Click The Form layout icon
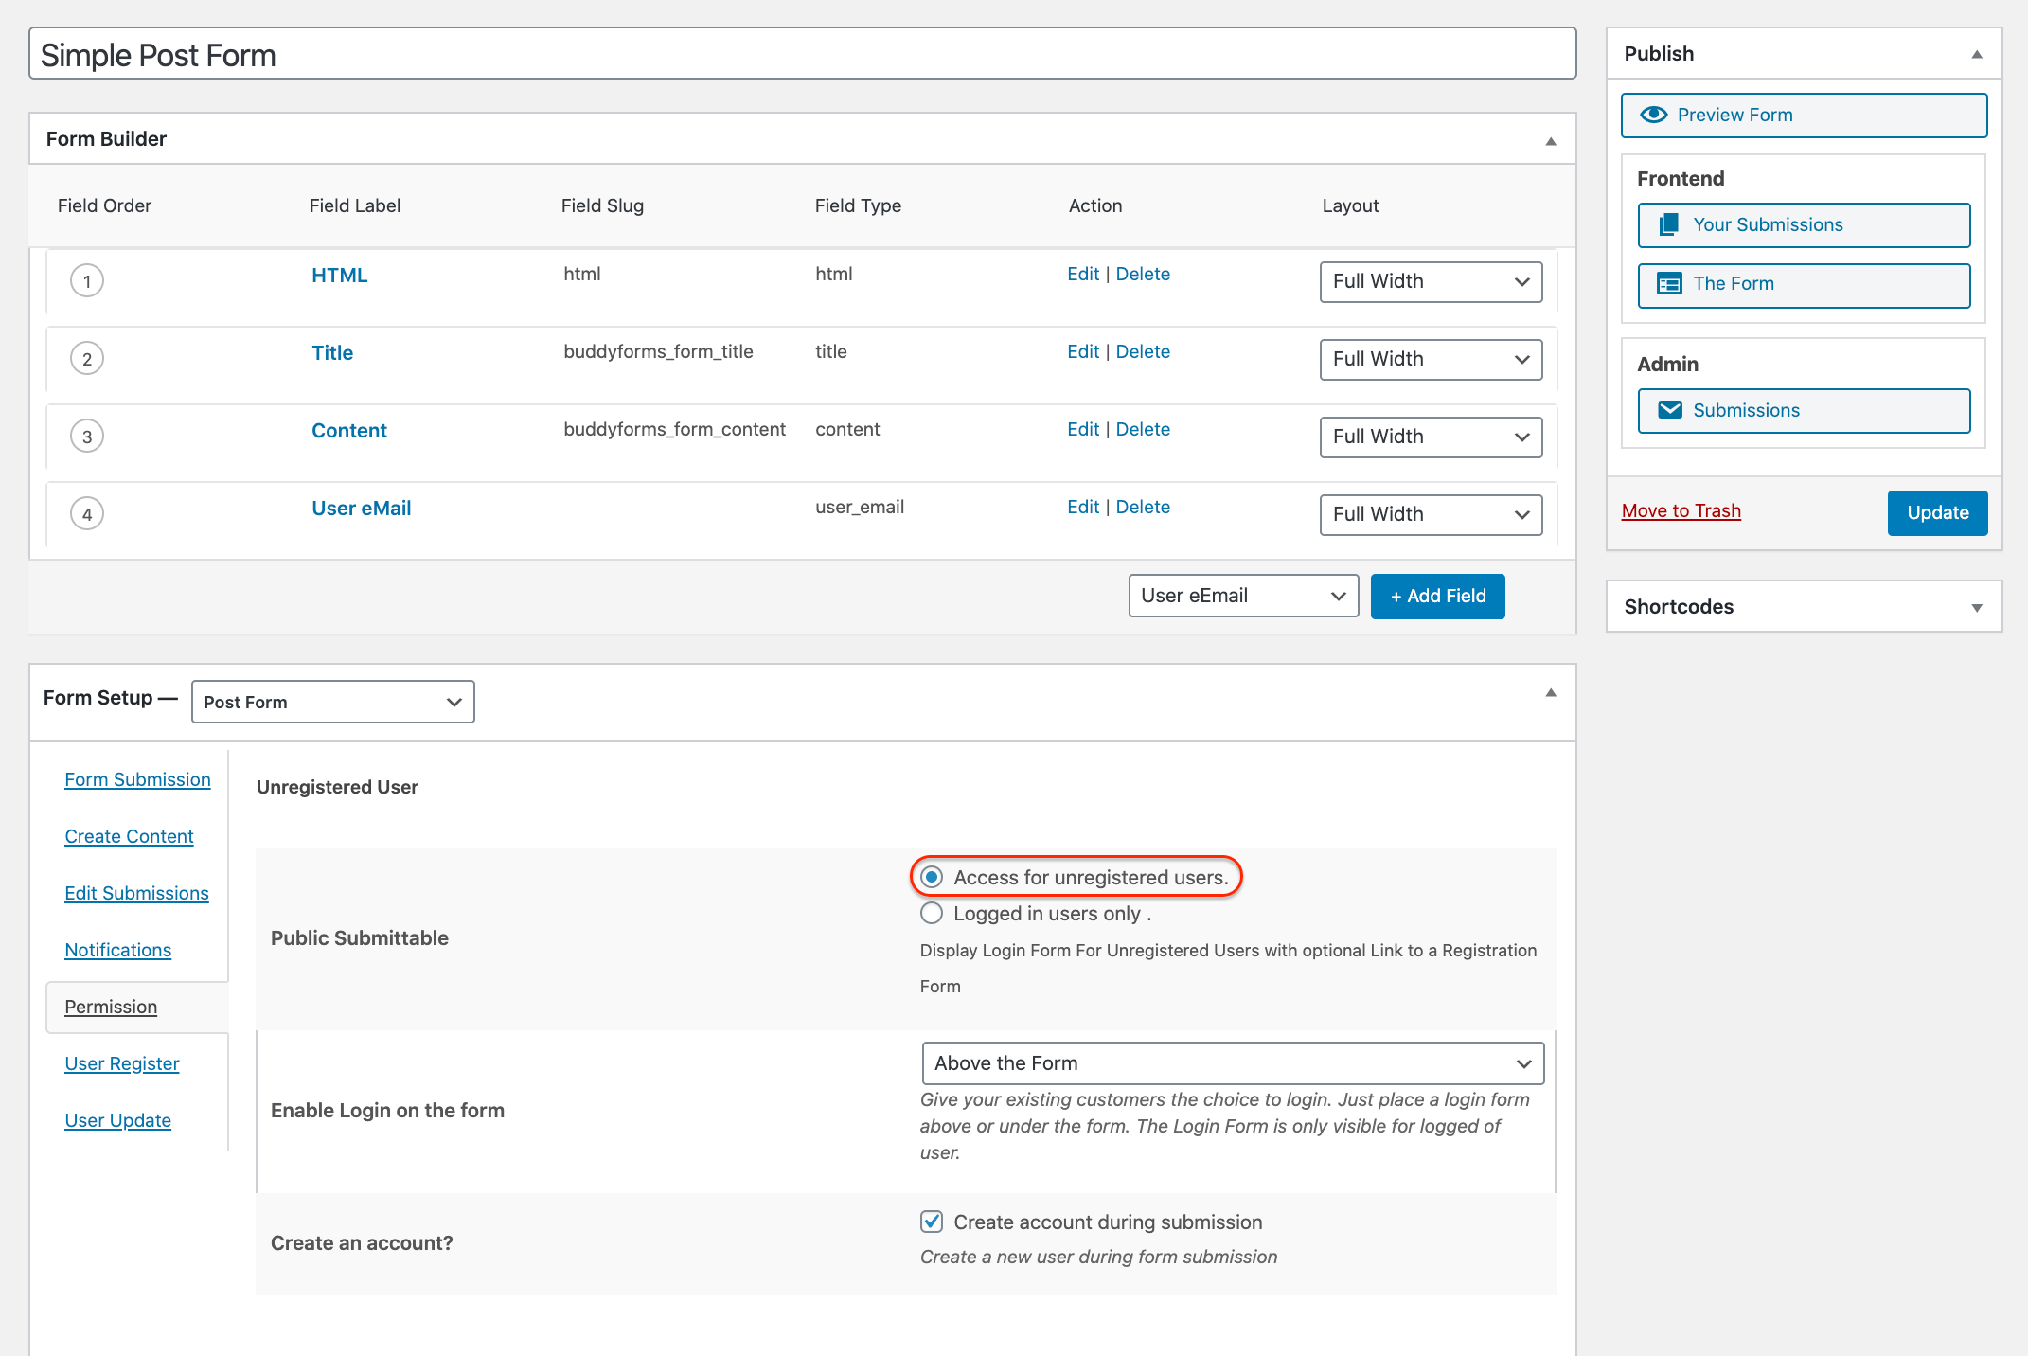The image size is (2028, 1356). [x=1669, y=283]
